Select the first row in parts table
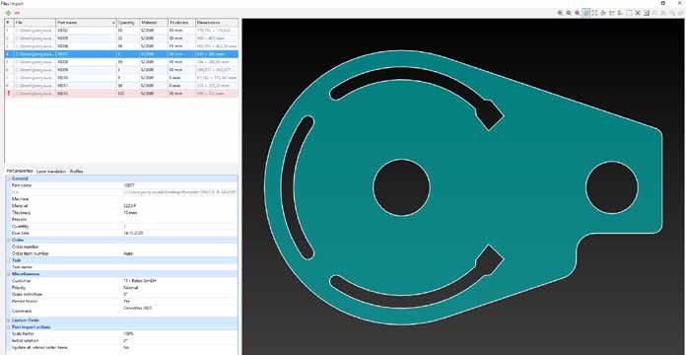686x355 pixels. [x=121, y=31]
